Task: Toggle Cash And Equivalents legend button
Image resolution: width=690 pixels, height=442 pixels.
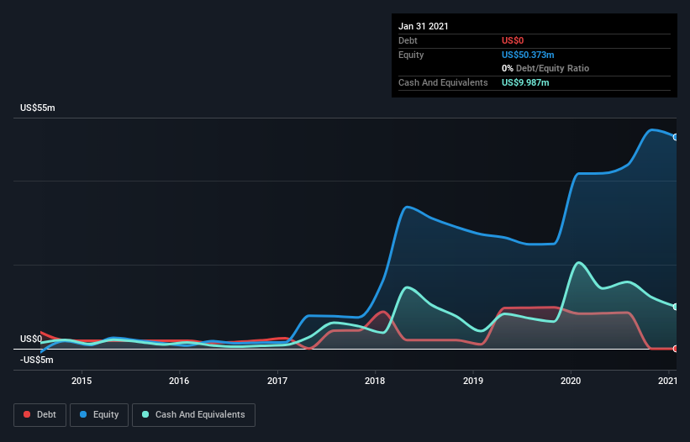Action: [x=193, y=415]
